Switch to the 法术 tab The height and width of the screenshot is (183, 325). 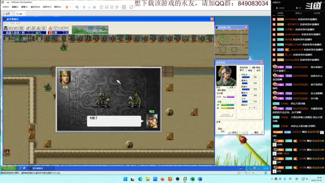tap(258, 70)
